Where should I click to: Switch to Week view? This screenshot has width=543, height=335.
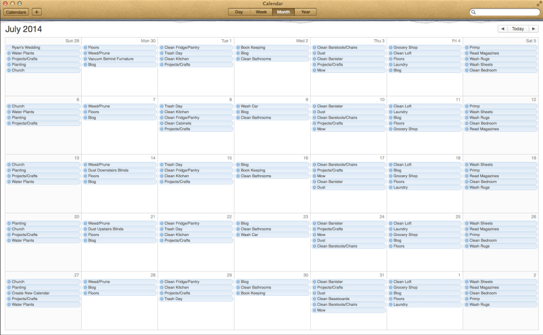pos(261,12)
